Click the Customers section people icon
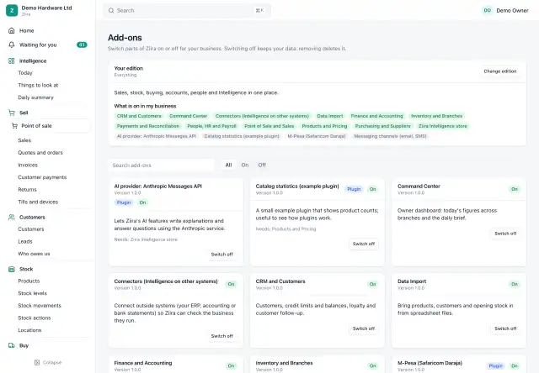 [11, 217]
